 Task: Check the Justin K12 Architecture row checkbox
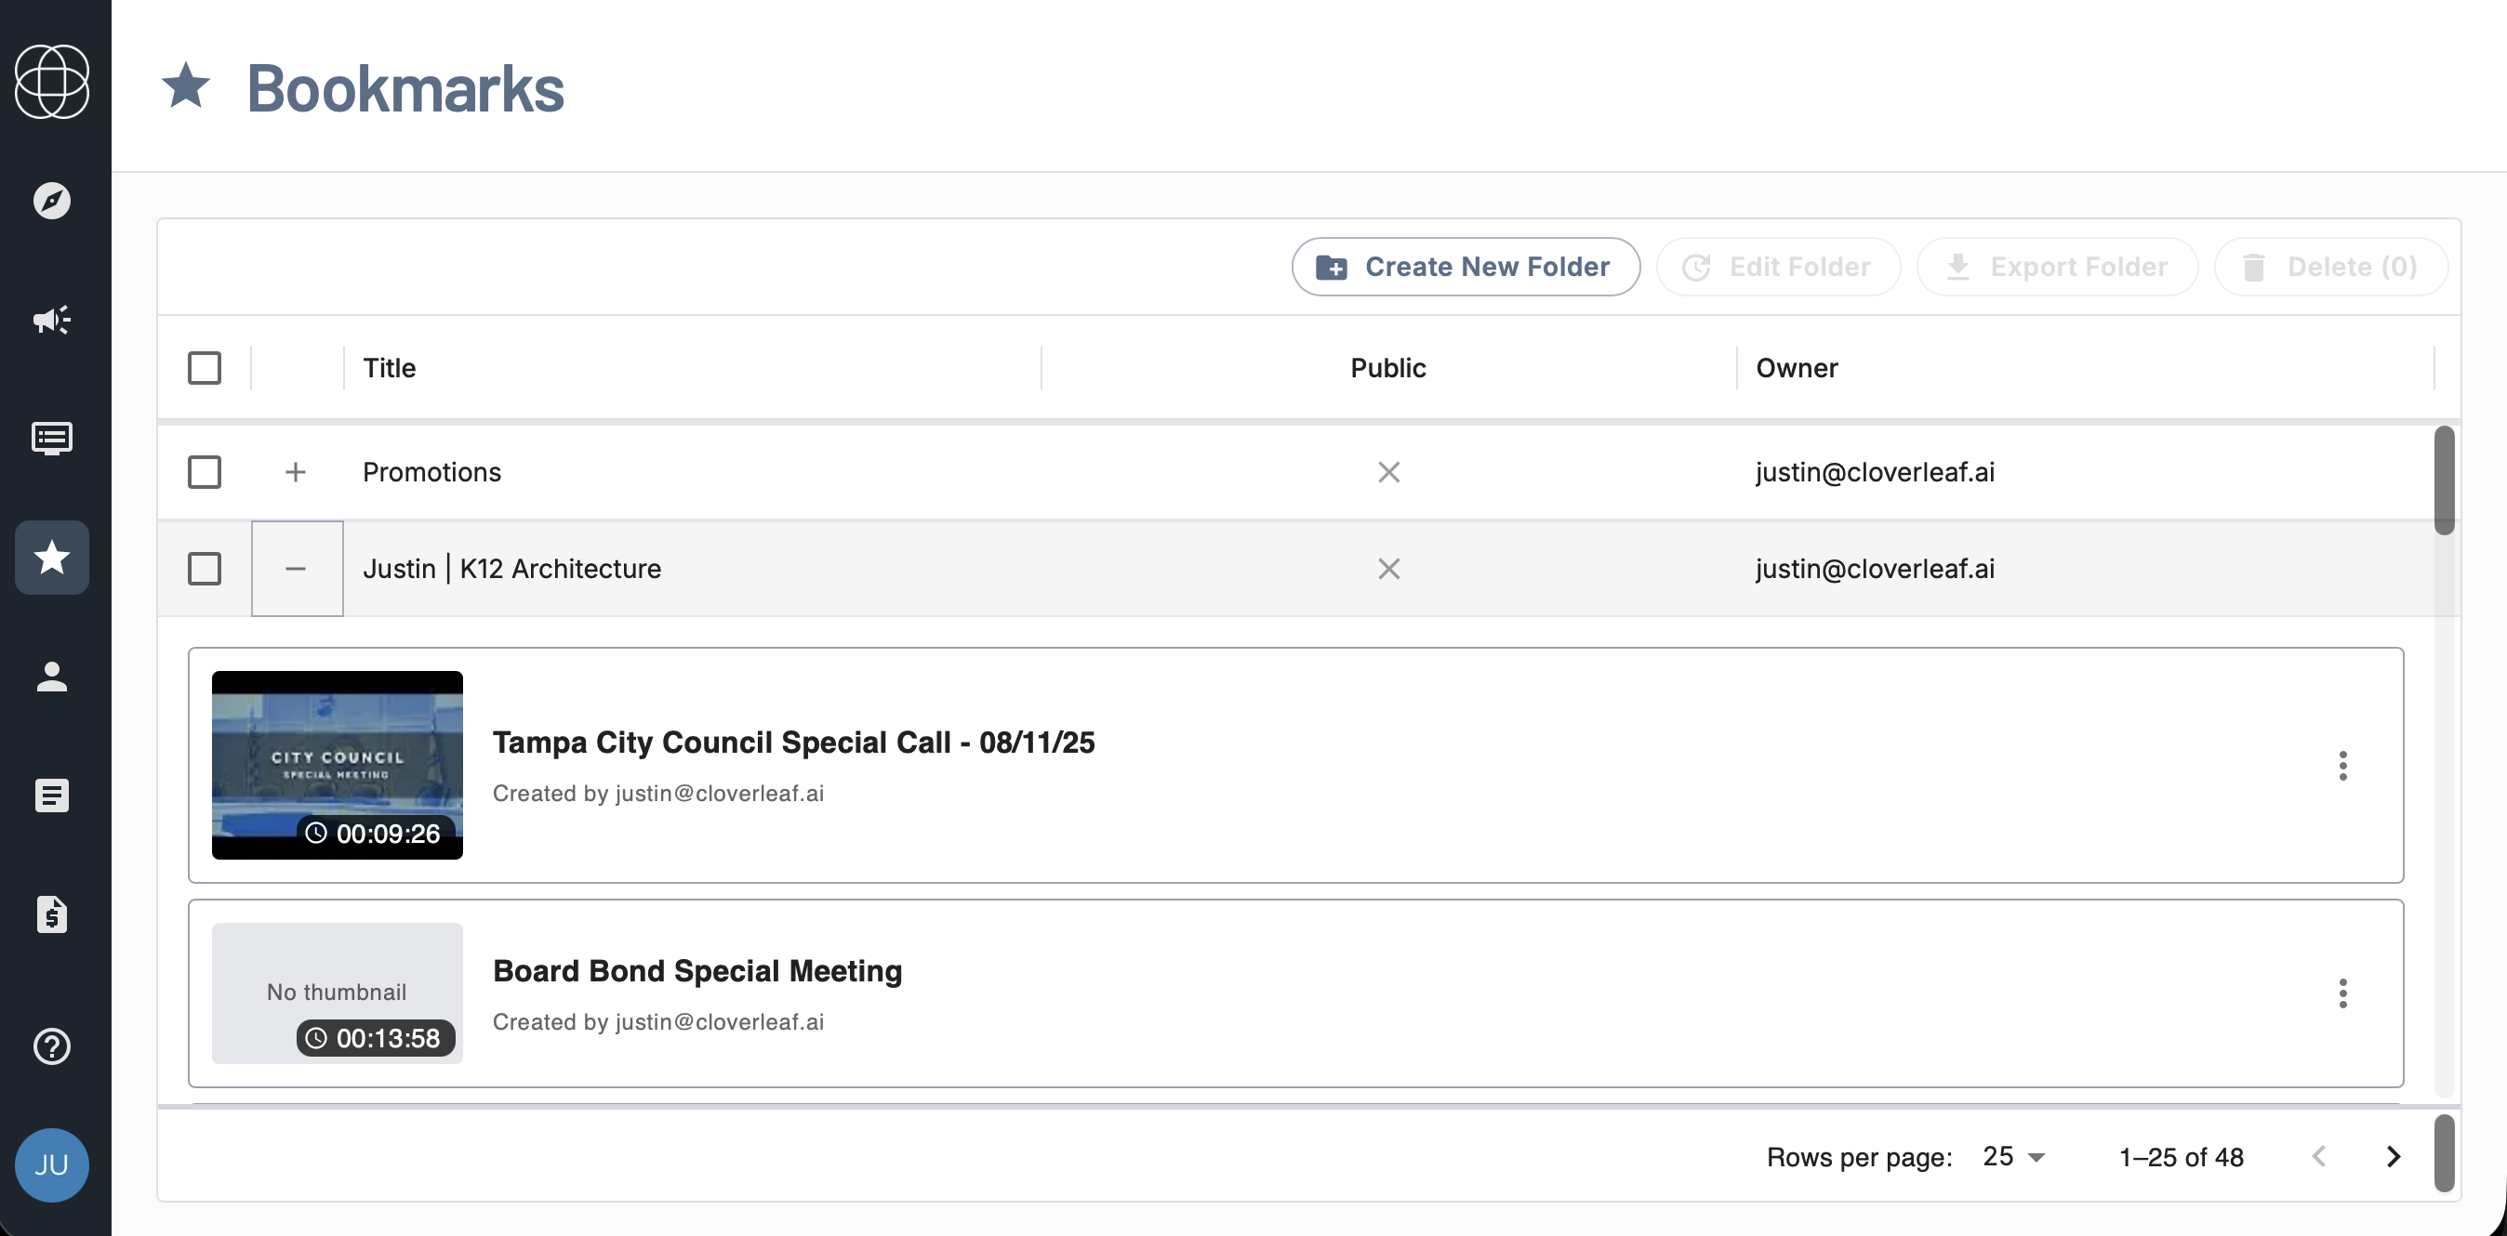(205, 569)
